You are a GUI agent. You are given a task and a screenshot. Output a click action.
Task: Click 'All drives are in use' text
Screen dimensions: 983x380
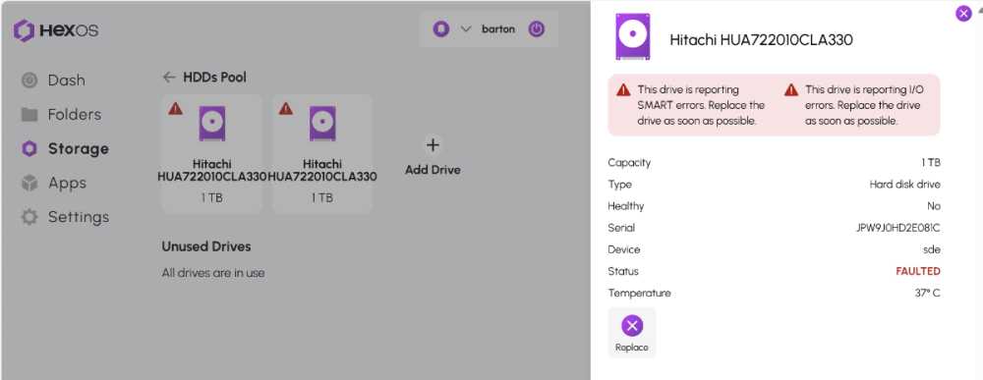[213, 273]
